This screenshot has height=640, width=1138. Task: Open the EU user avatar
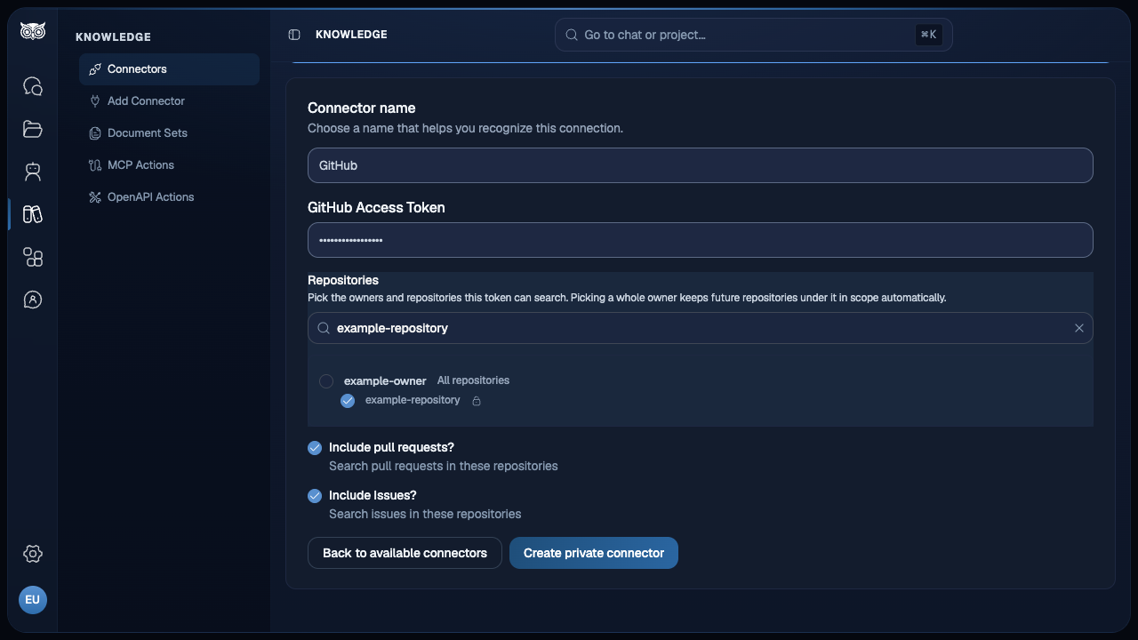[33, 600]
